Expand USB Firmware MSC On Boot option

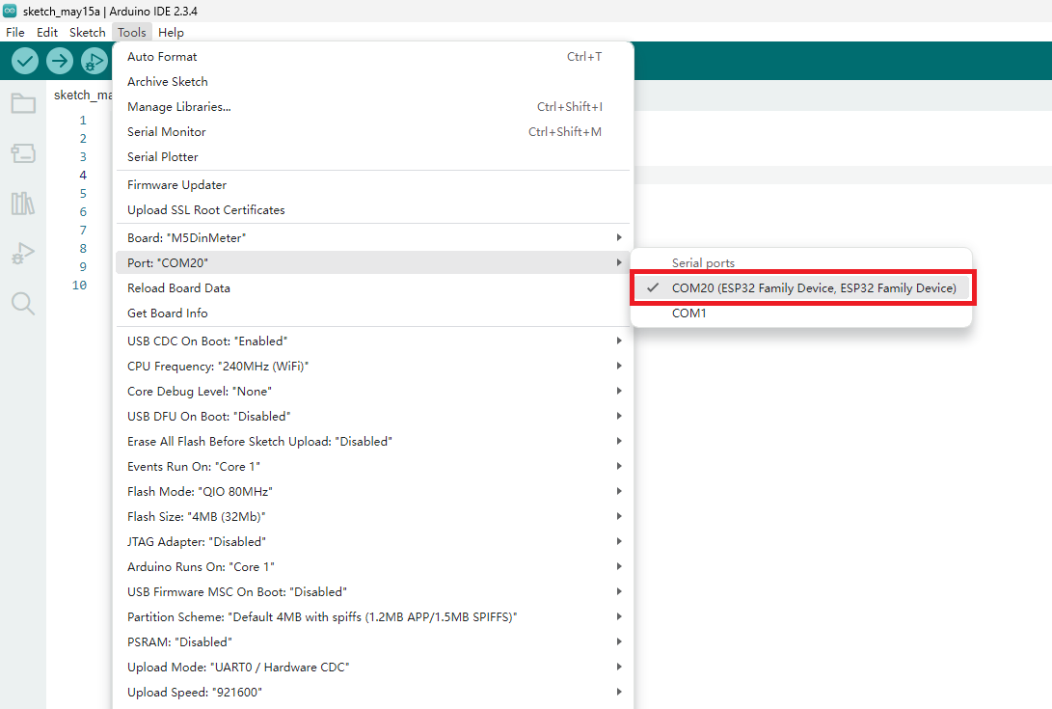coord(373,591)
